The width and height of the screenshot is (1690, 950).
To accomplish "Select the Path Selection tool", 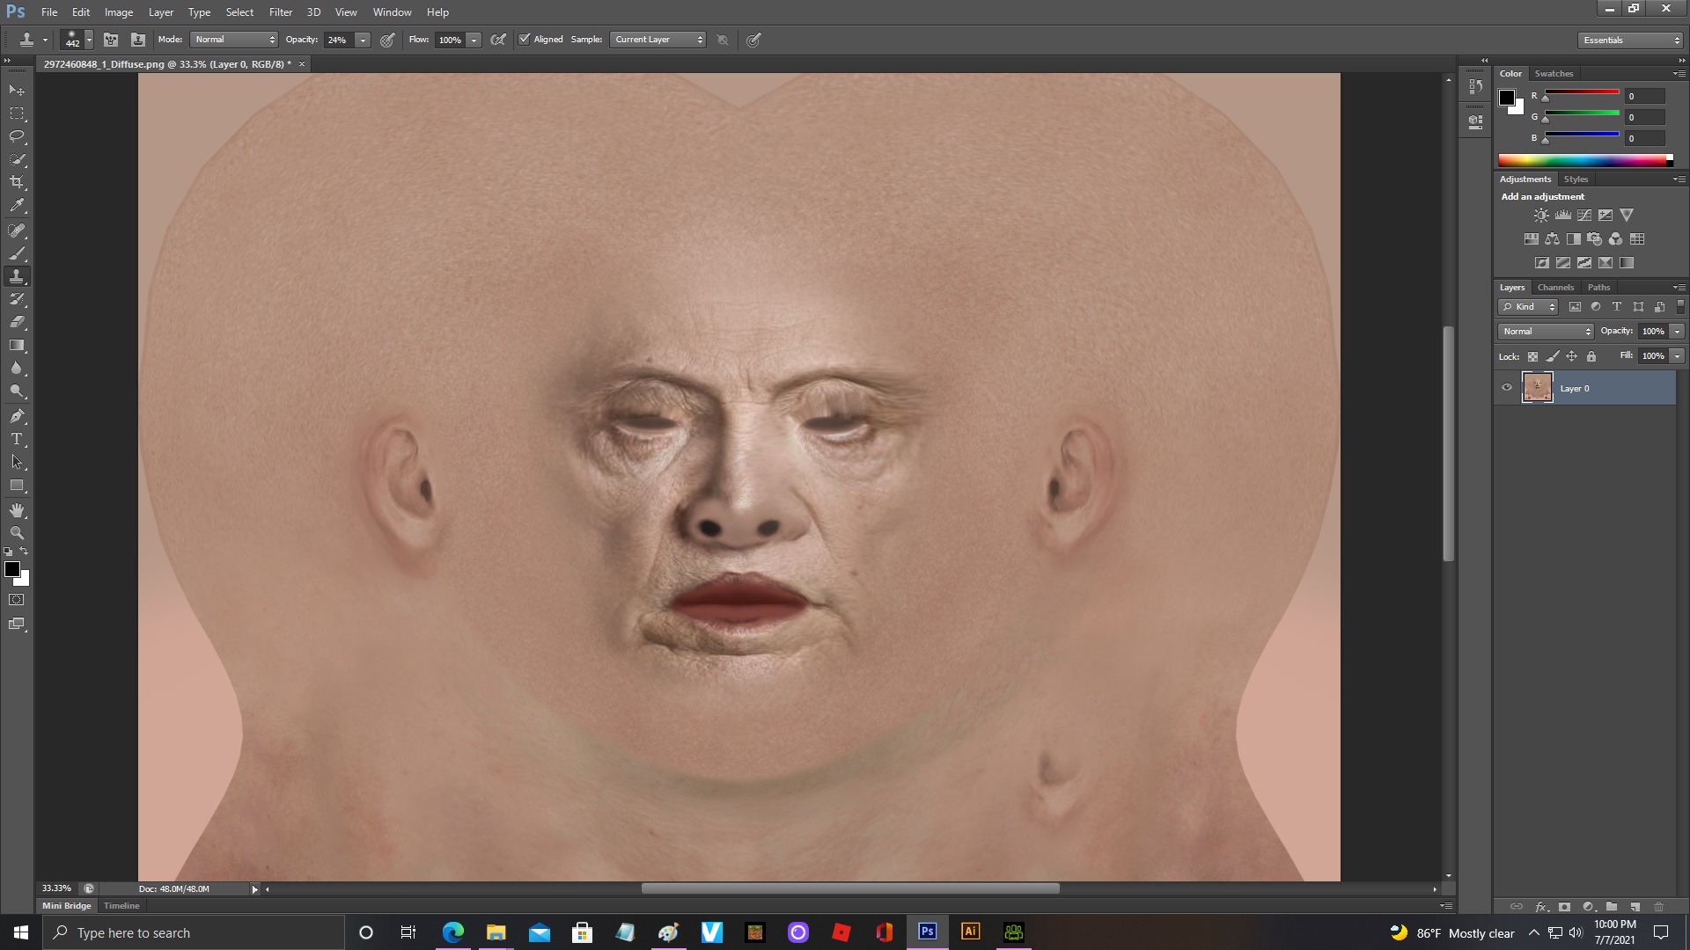I will pos(17,462).
